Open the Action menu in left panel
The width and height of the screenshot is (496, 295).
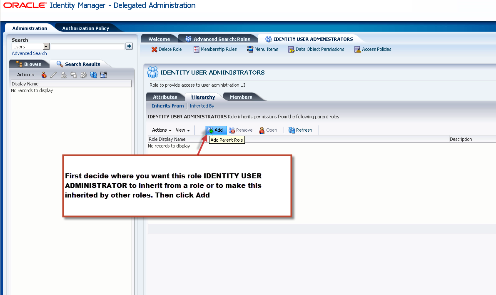coord(26,75)
